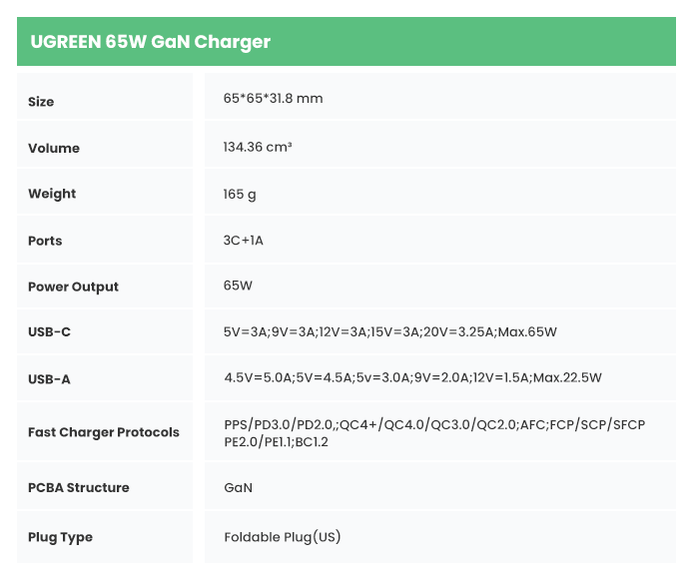Select the Fast Charger Protocols label

point(104,432)
